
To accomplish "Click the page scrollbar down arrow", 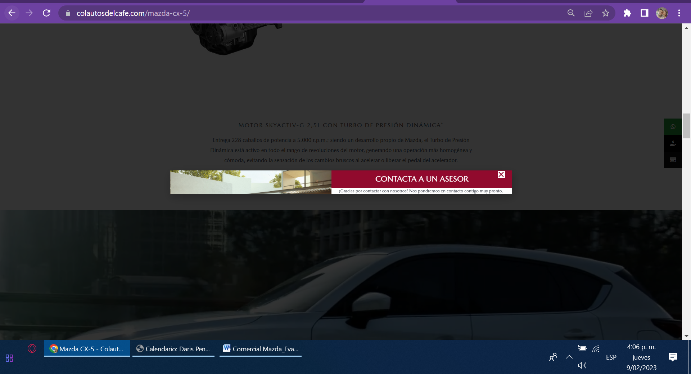I will [686, 336].
